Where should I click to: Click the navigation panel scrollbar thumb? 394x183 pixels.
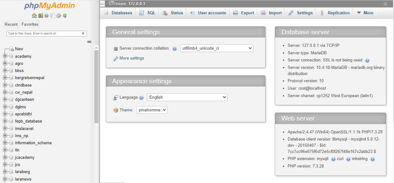pos(96,87)
